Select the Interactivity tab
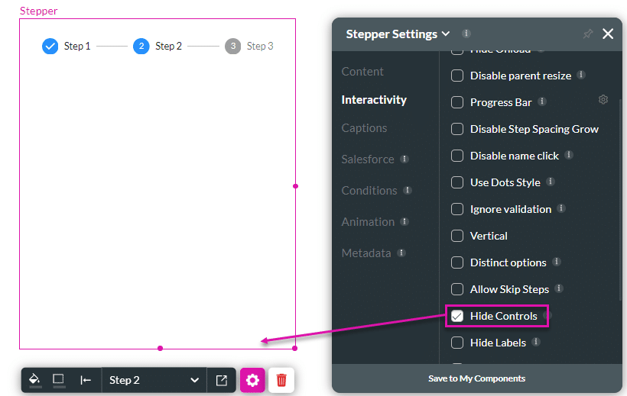 [374, 100]
